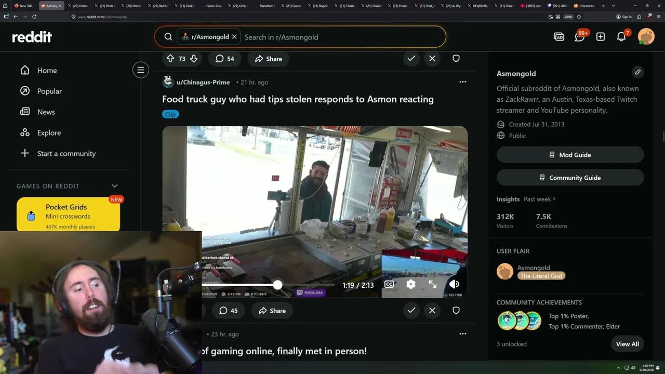Mute the video volume

pyautogui.click(x=454, y=284)
